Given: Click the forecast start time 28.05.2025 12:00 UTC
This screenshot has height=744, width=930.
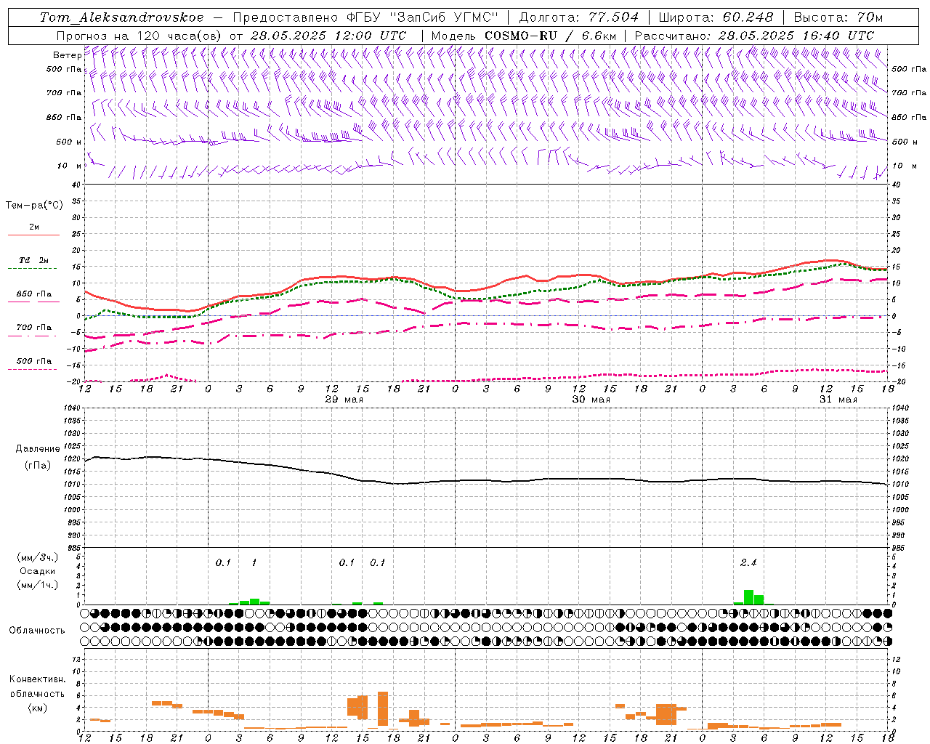Looking at the screenshot, I should (328, 35).
